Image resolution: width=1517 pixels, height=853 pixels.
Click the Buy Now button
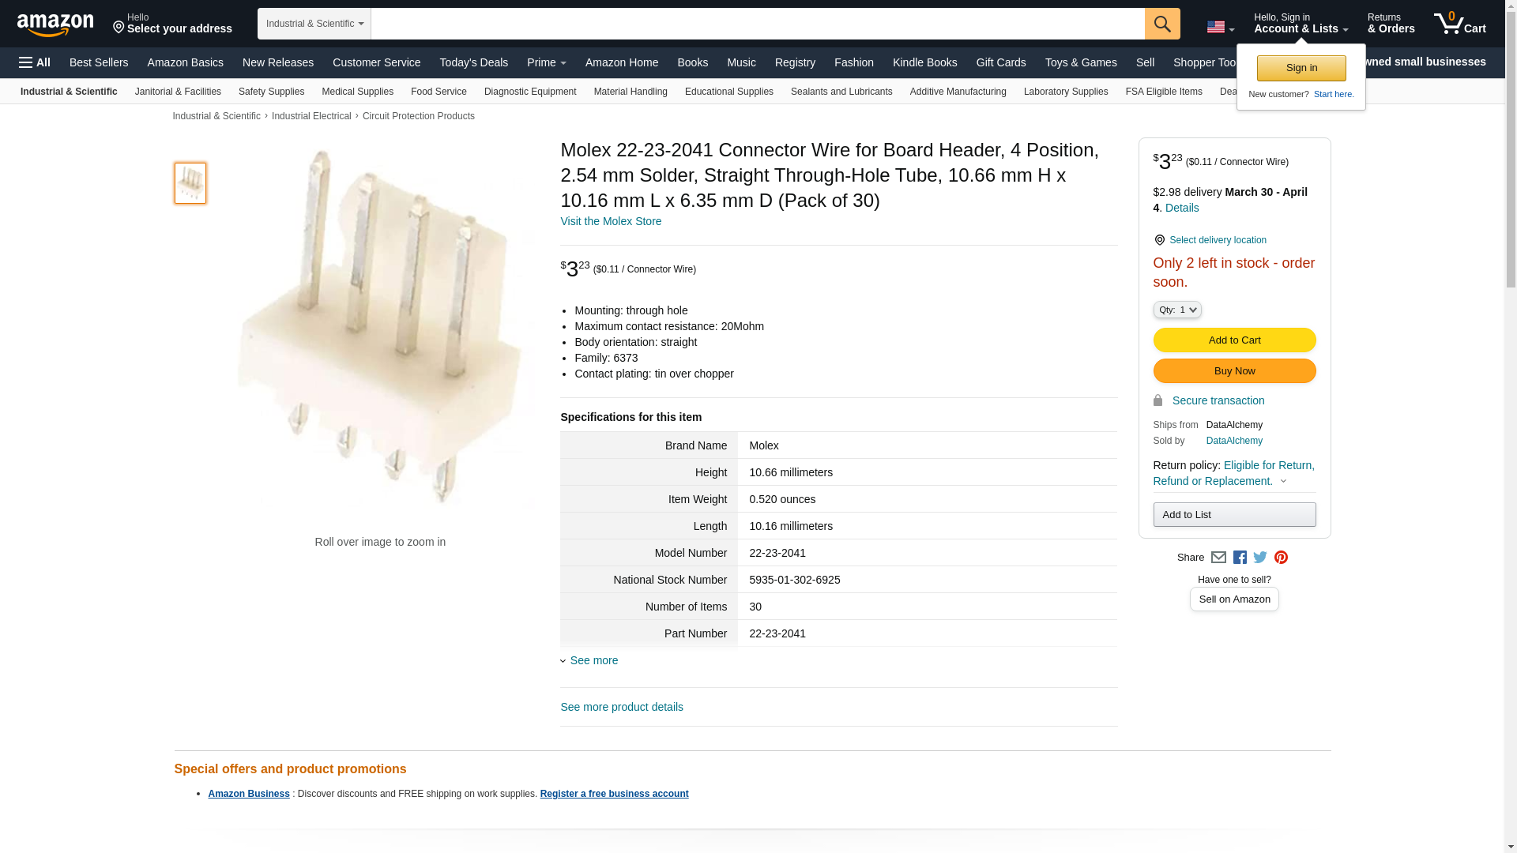(x=1234, y=370)
